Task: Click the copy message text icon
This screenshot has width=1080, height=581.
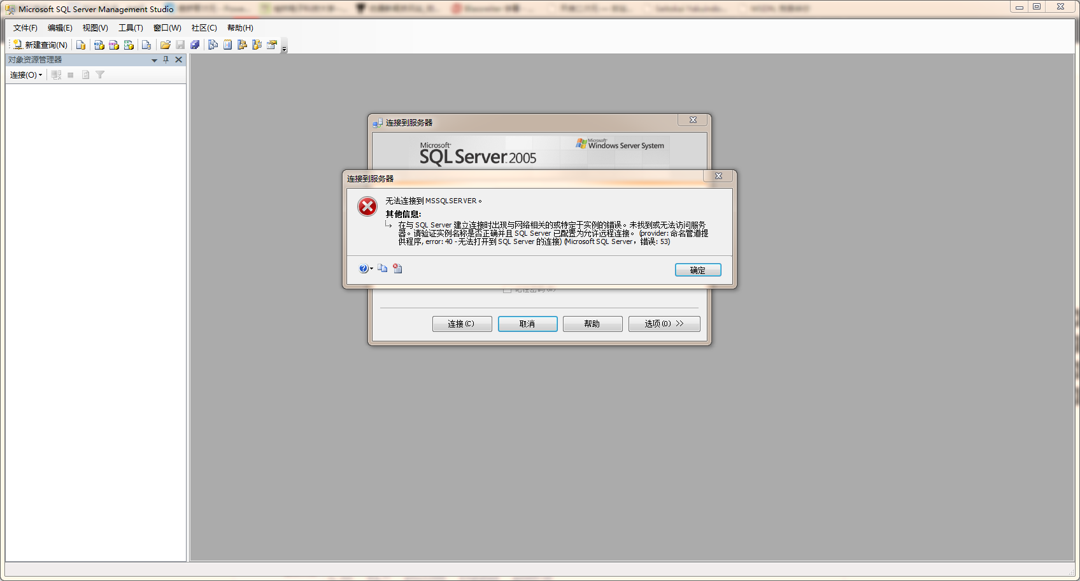Action: tap(383, 269)
